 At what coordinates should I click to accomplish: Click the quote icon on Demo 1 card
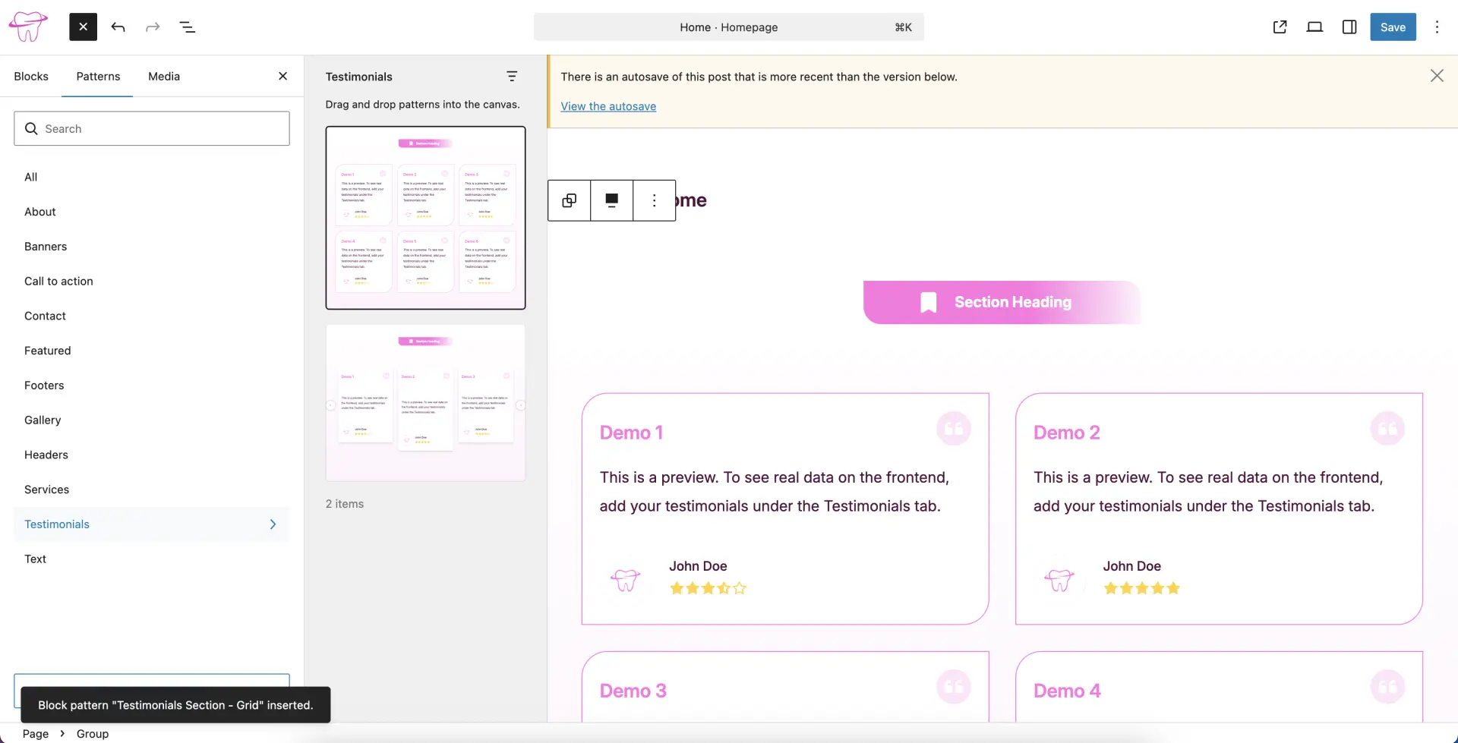[954, 429]
